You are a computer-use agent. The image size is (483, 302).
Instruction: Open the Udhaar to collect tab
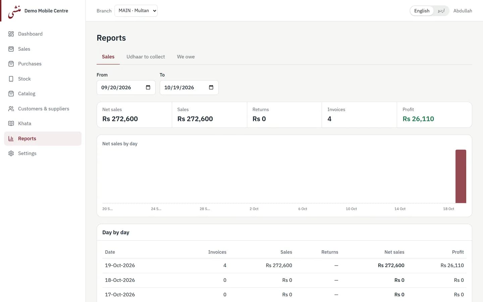click(x=146, y=57)
